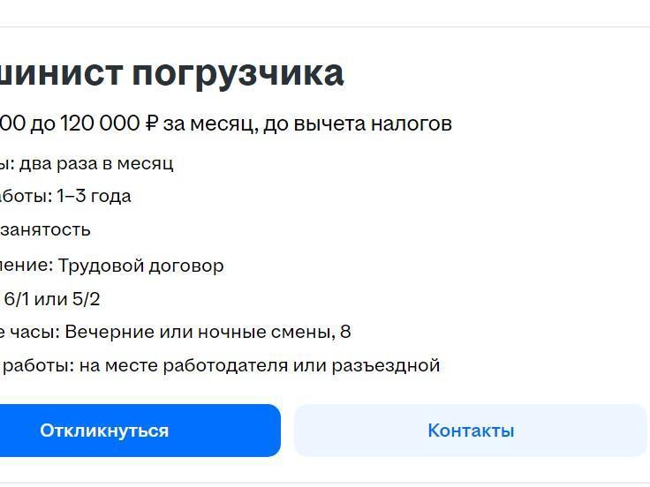Screen dimensions: 650x487
Task: Select the '1–3 года' experience value
Action: click(94, 196)
